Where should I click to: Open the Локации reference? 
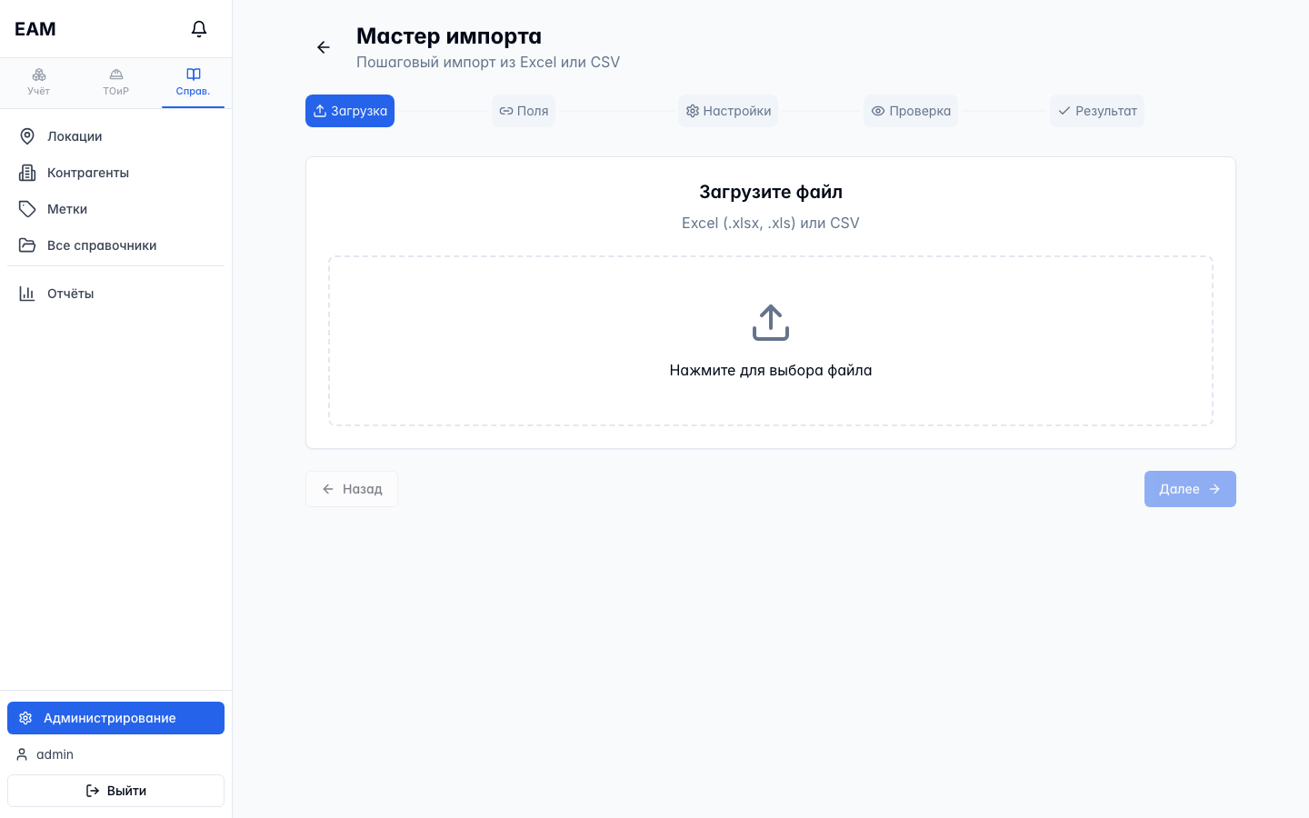(x=115, y=136)
